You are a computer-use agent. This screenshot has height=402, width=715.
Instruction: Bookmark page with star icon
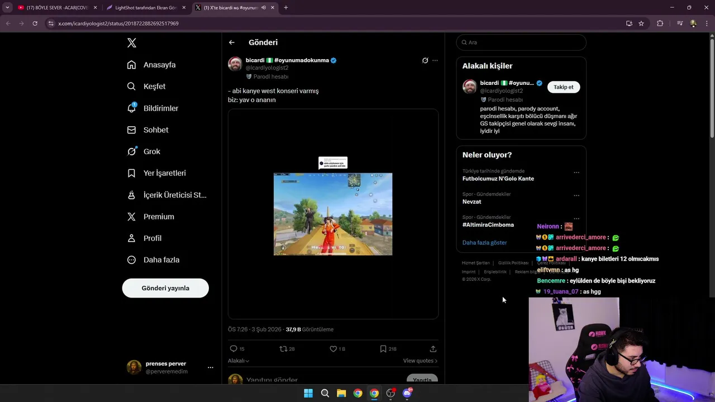(641, 23)
